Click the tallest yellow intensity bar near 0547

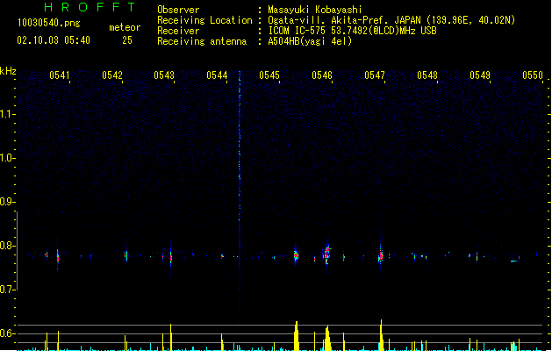point(381,335)
